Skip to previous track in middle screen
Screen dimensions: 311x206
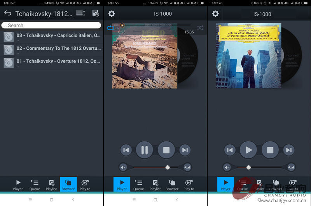126,150
